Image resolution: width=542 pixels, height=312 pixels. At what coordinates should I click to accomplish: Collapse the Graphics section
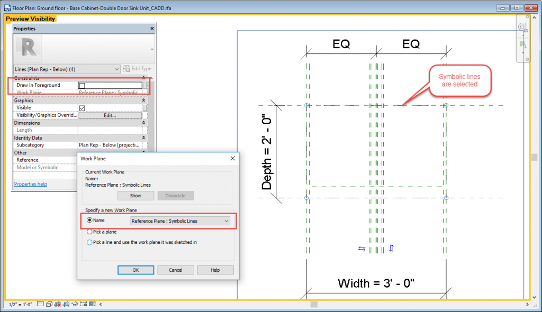[x=143, y=100]
